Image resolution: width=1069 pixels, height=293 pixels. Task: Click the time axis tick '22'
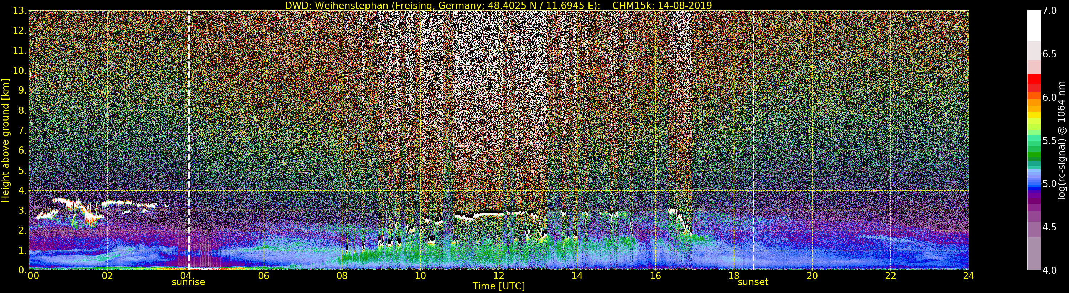pos(891,276)
